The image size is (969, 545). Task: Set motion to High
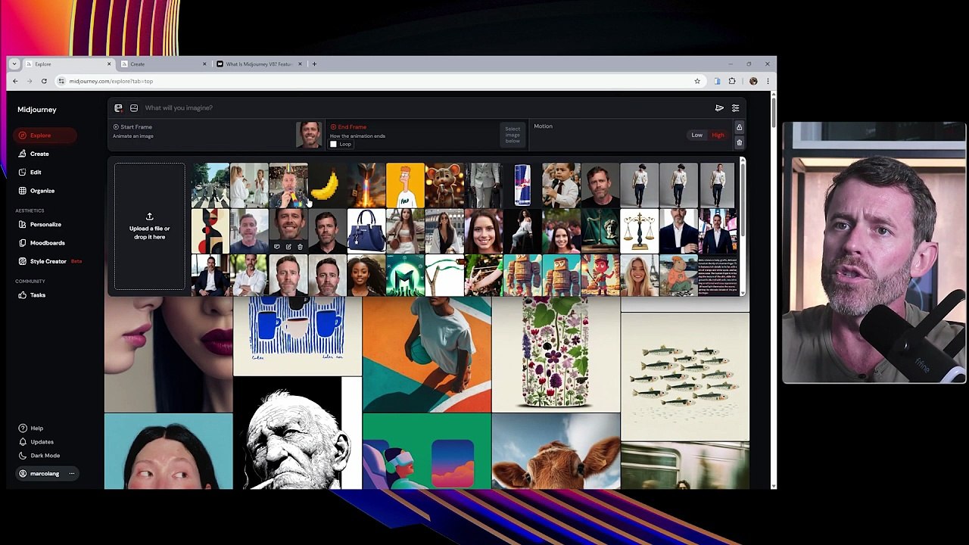[x=718, y=135]
